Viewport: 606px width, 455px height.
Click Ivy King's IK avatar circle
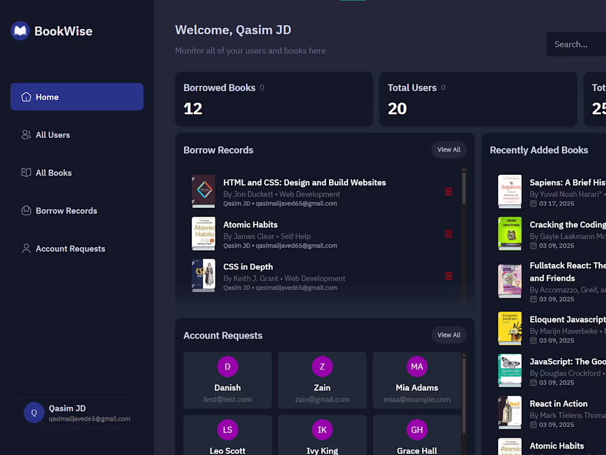pos(322,430)
